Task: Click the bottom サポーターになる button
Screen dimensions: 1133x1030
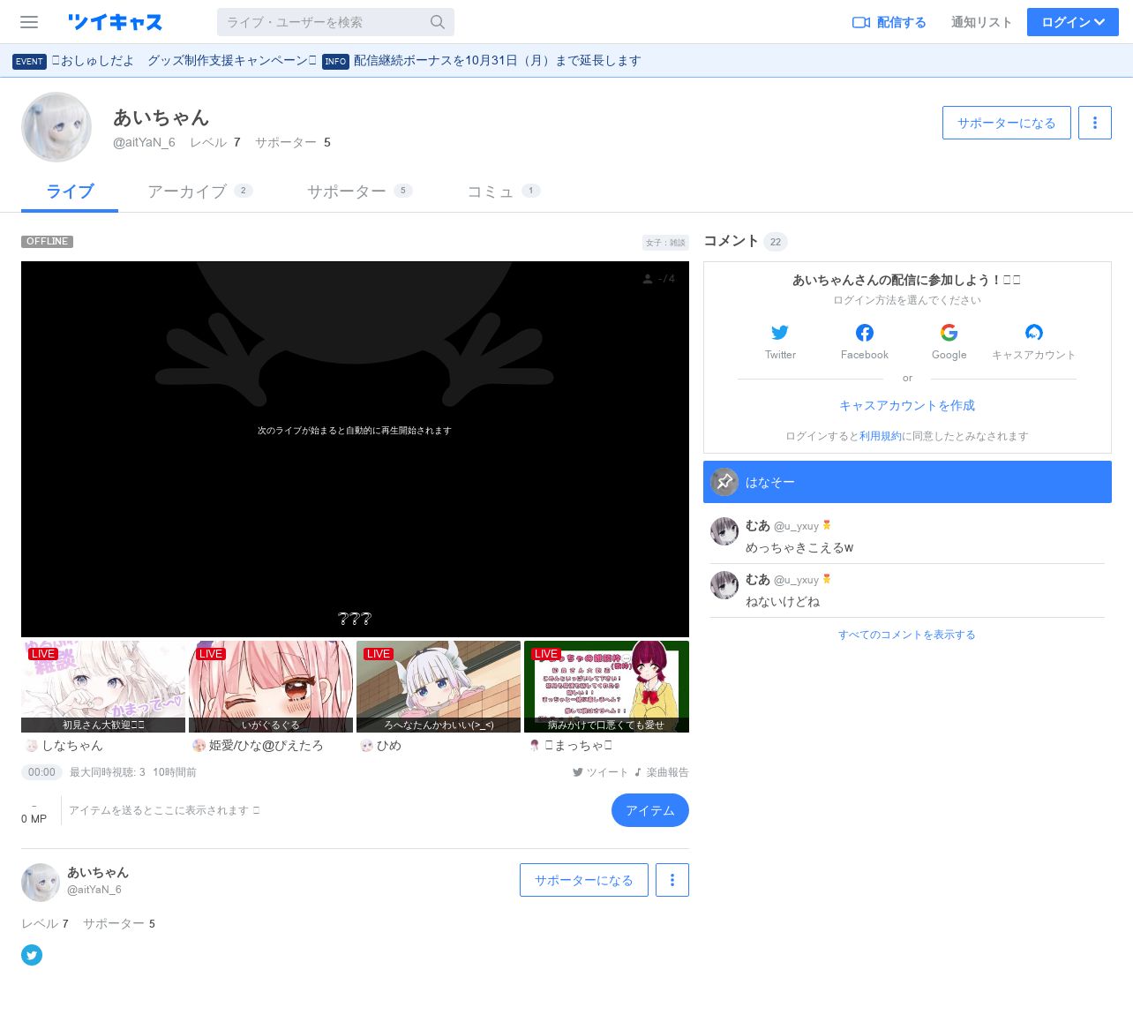Action: pos(584,880)
